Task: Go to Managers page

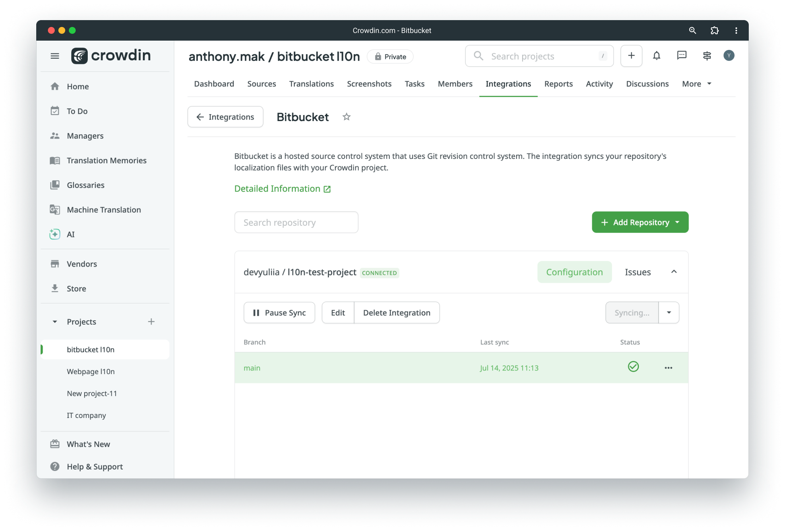Action: coord(85,136)
